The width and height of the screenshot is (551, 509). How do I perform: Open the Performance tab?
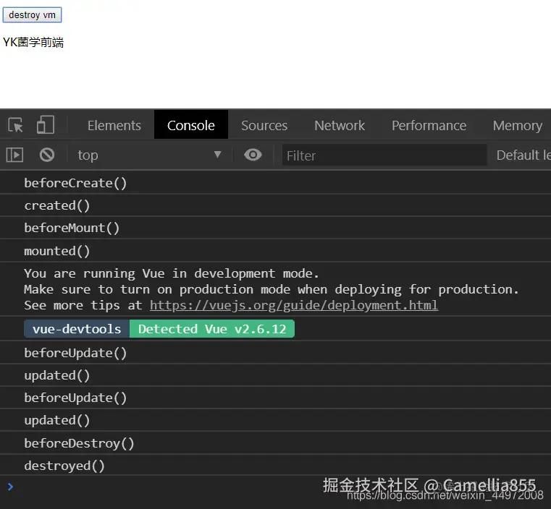click(x=429, y=125)
